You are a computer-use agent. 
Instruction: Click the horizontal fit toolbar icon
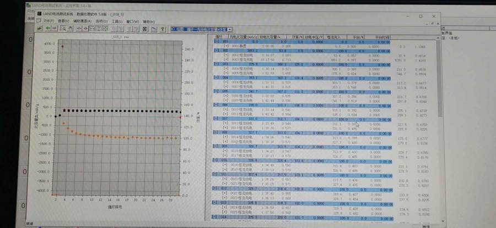[x=93, y=29]
